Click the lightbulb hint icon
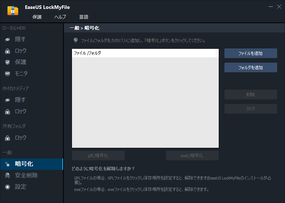The width and height of the screenshot is (285, 203). point(76,40)
